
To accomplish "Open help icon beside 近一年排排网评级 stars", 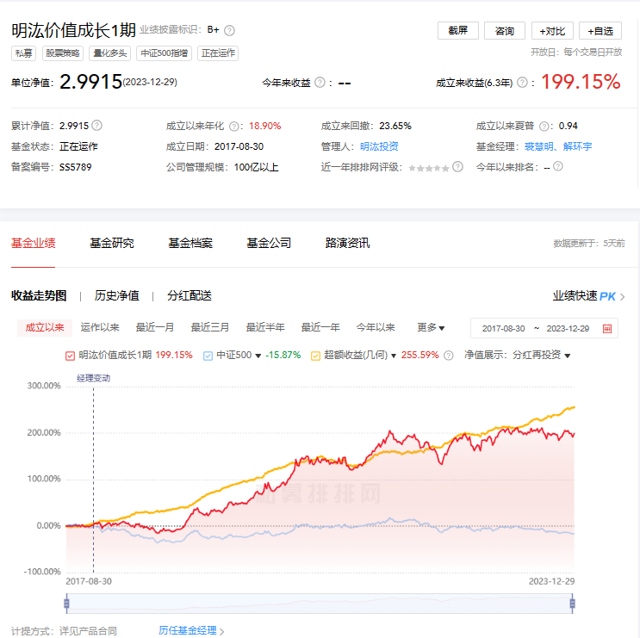I will [458, 167].
